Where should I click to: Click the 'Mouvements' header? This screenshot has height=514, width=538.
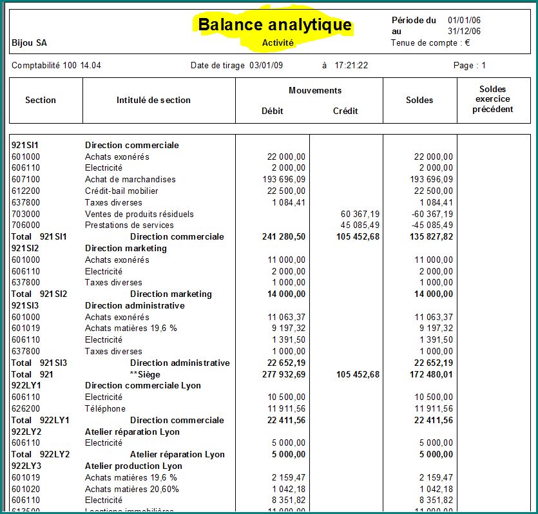coord(315,91)
